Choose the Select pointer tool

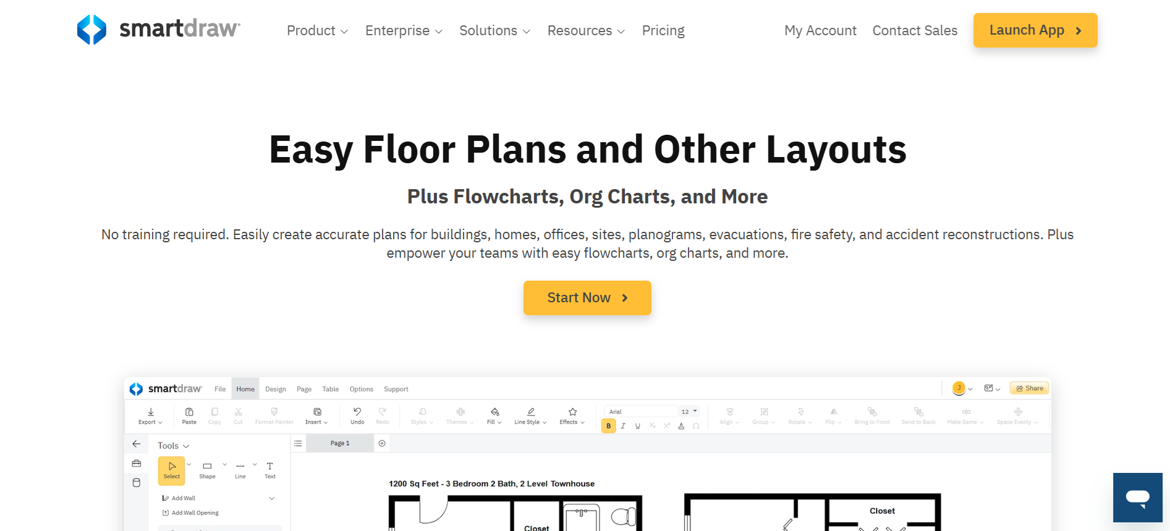point(172,470)
